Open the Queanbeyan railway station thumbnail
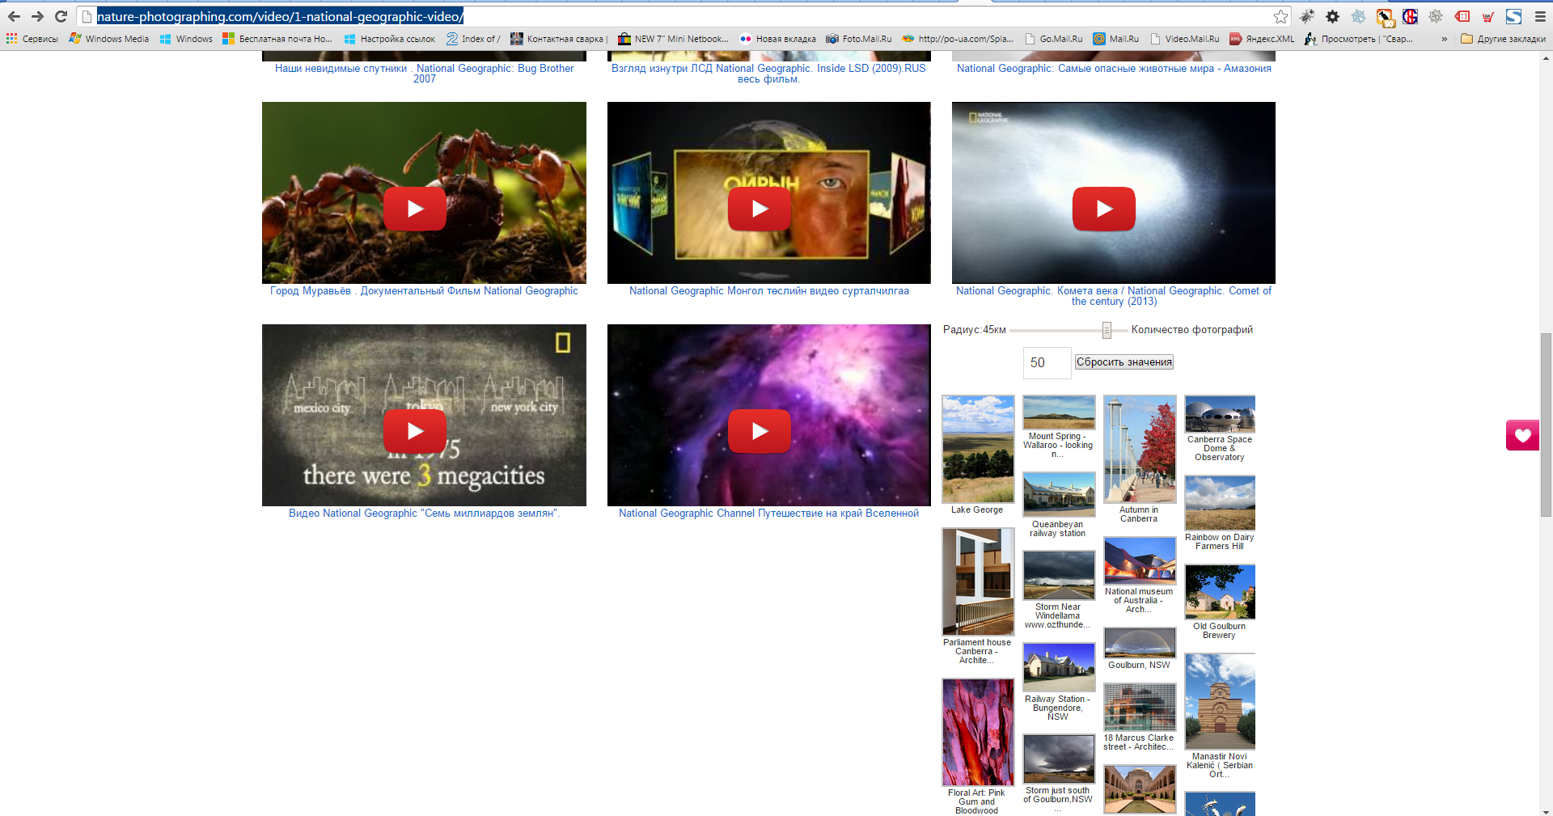 point(1059,494)
